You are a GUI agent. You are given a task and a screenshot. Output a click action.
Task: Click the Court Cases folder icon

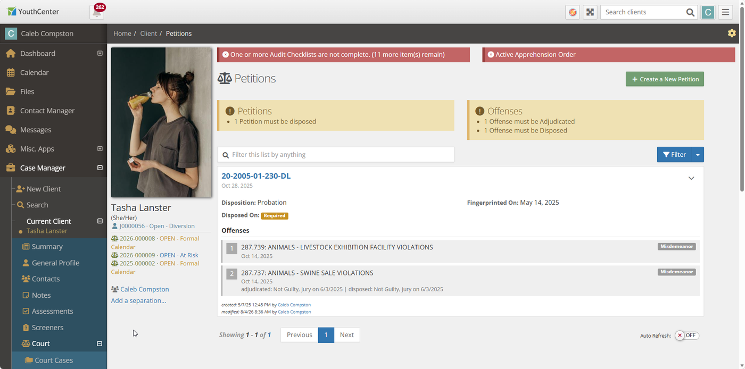(x=29, y=360)
